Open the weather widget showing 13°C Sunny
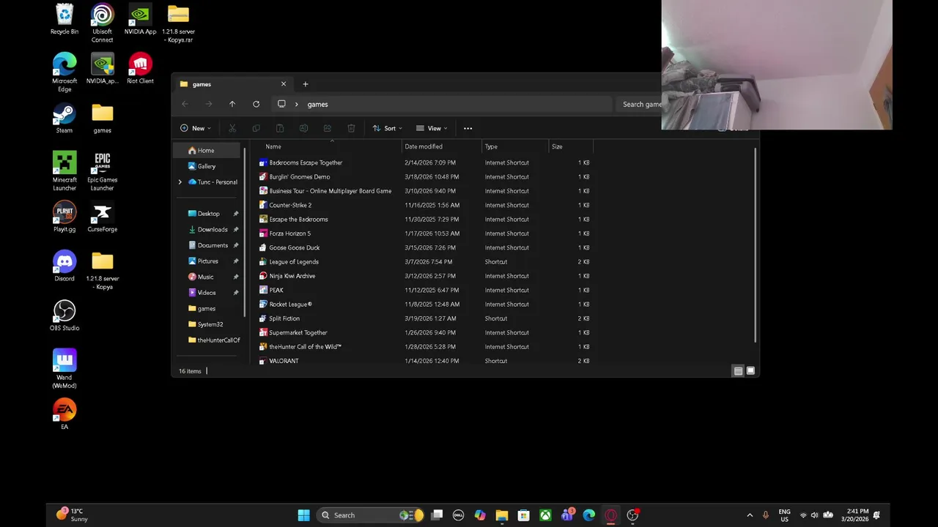938x527 pixels. point(72,515)
